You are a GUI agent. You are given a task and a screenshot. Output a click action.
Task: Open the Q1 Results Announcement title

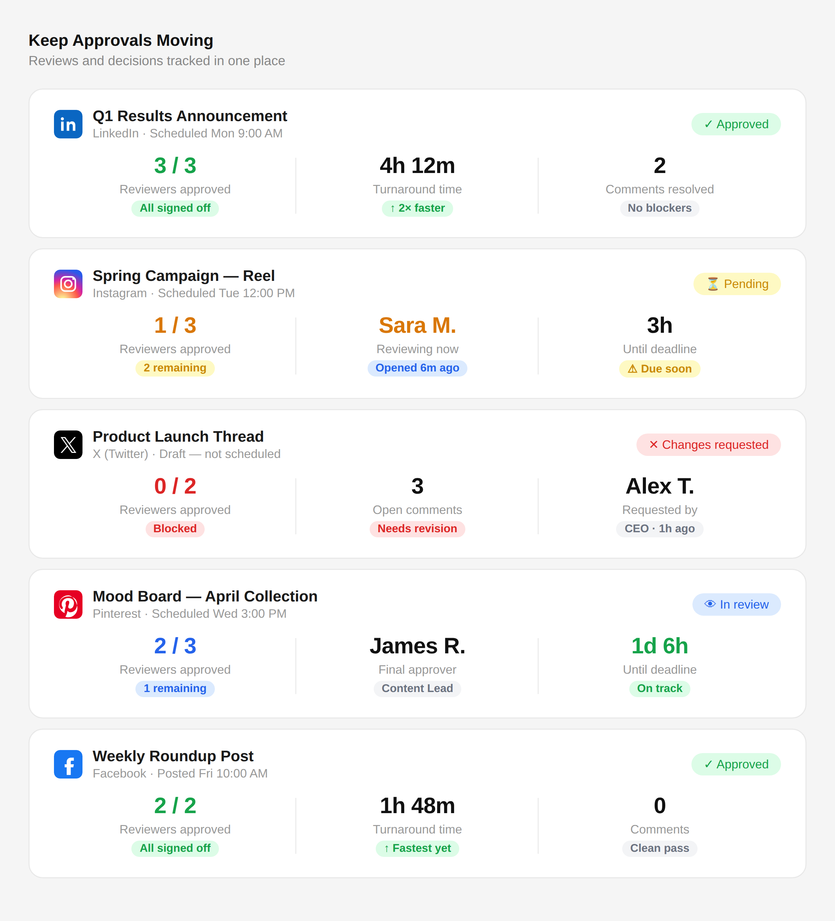(190, 116)
